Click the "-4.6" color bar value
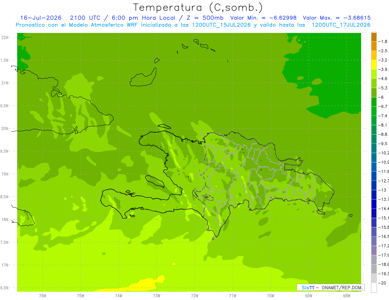 coord(383,79)
